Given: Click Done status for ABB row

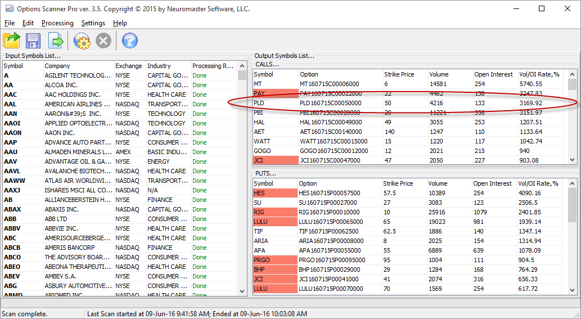Looking at the screenshot, I should [199, 219].
